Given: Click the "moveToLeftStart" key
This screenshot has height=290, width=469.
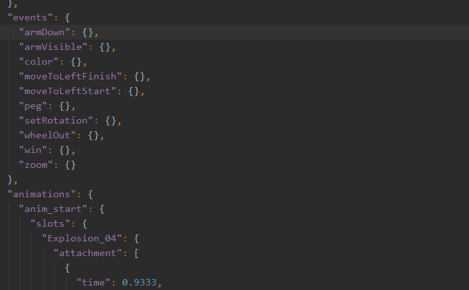Looking at the screenshot, I should click(x=67, y=91).
